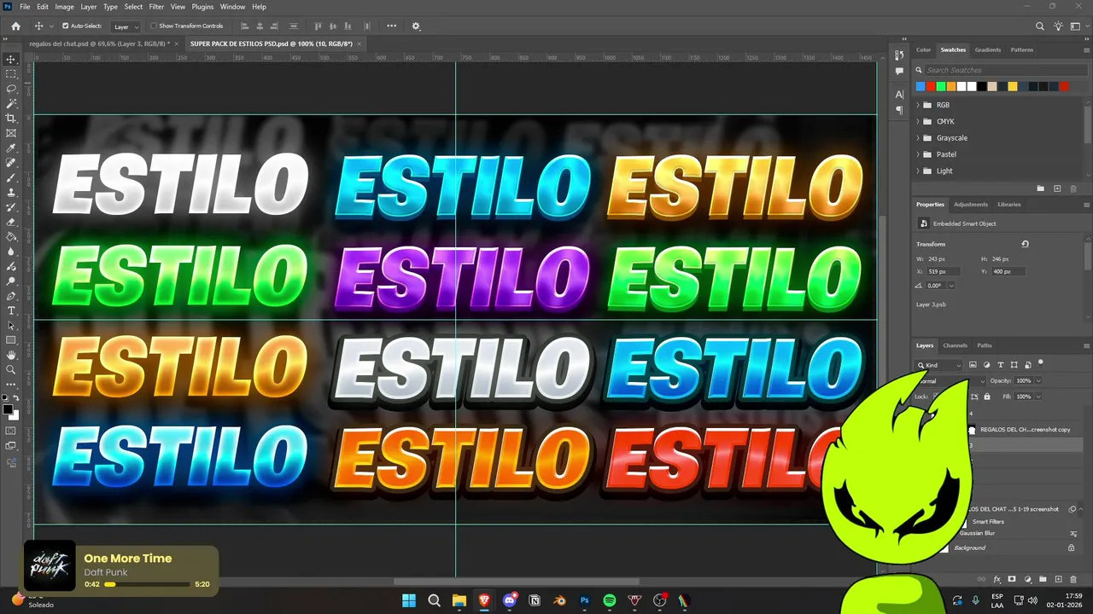Add a layer style with the fx icon
Viewport: 1093px width, 614px height.
(997, 579)
